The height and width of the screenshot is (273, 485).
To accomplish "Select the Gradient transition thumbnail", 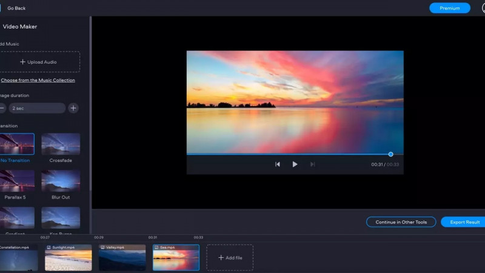I will pyautogui.click(x=17, y=218).
